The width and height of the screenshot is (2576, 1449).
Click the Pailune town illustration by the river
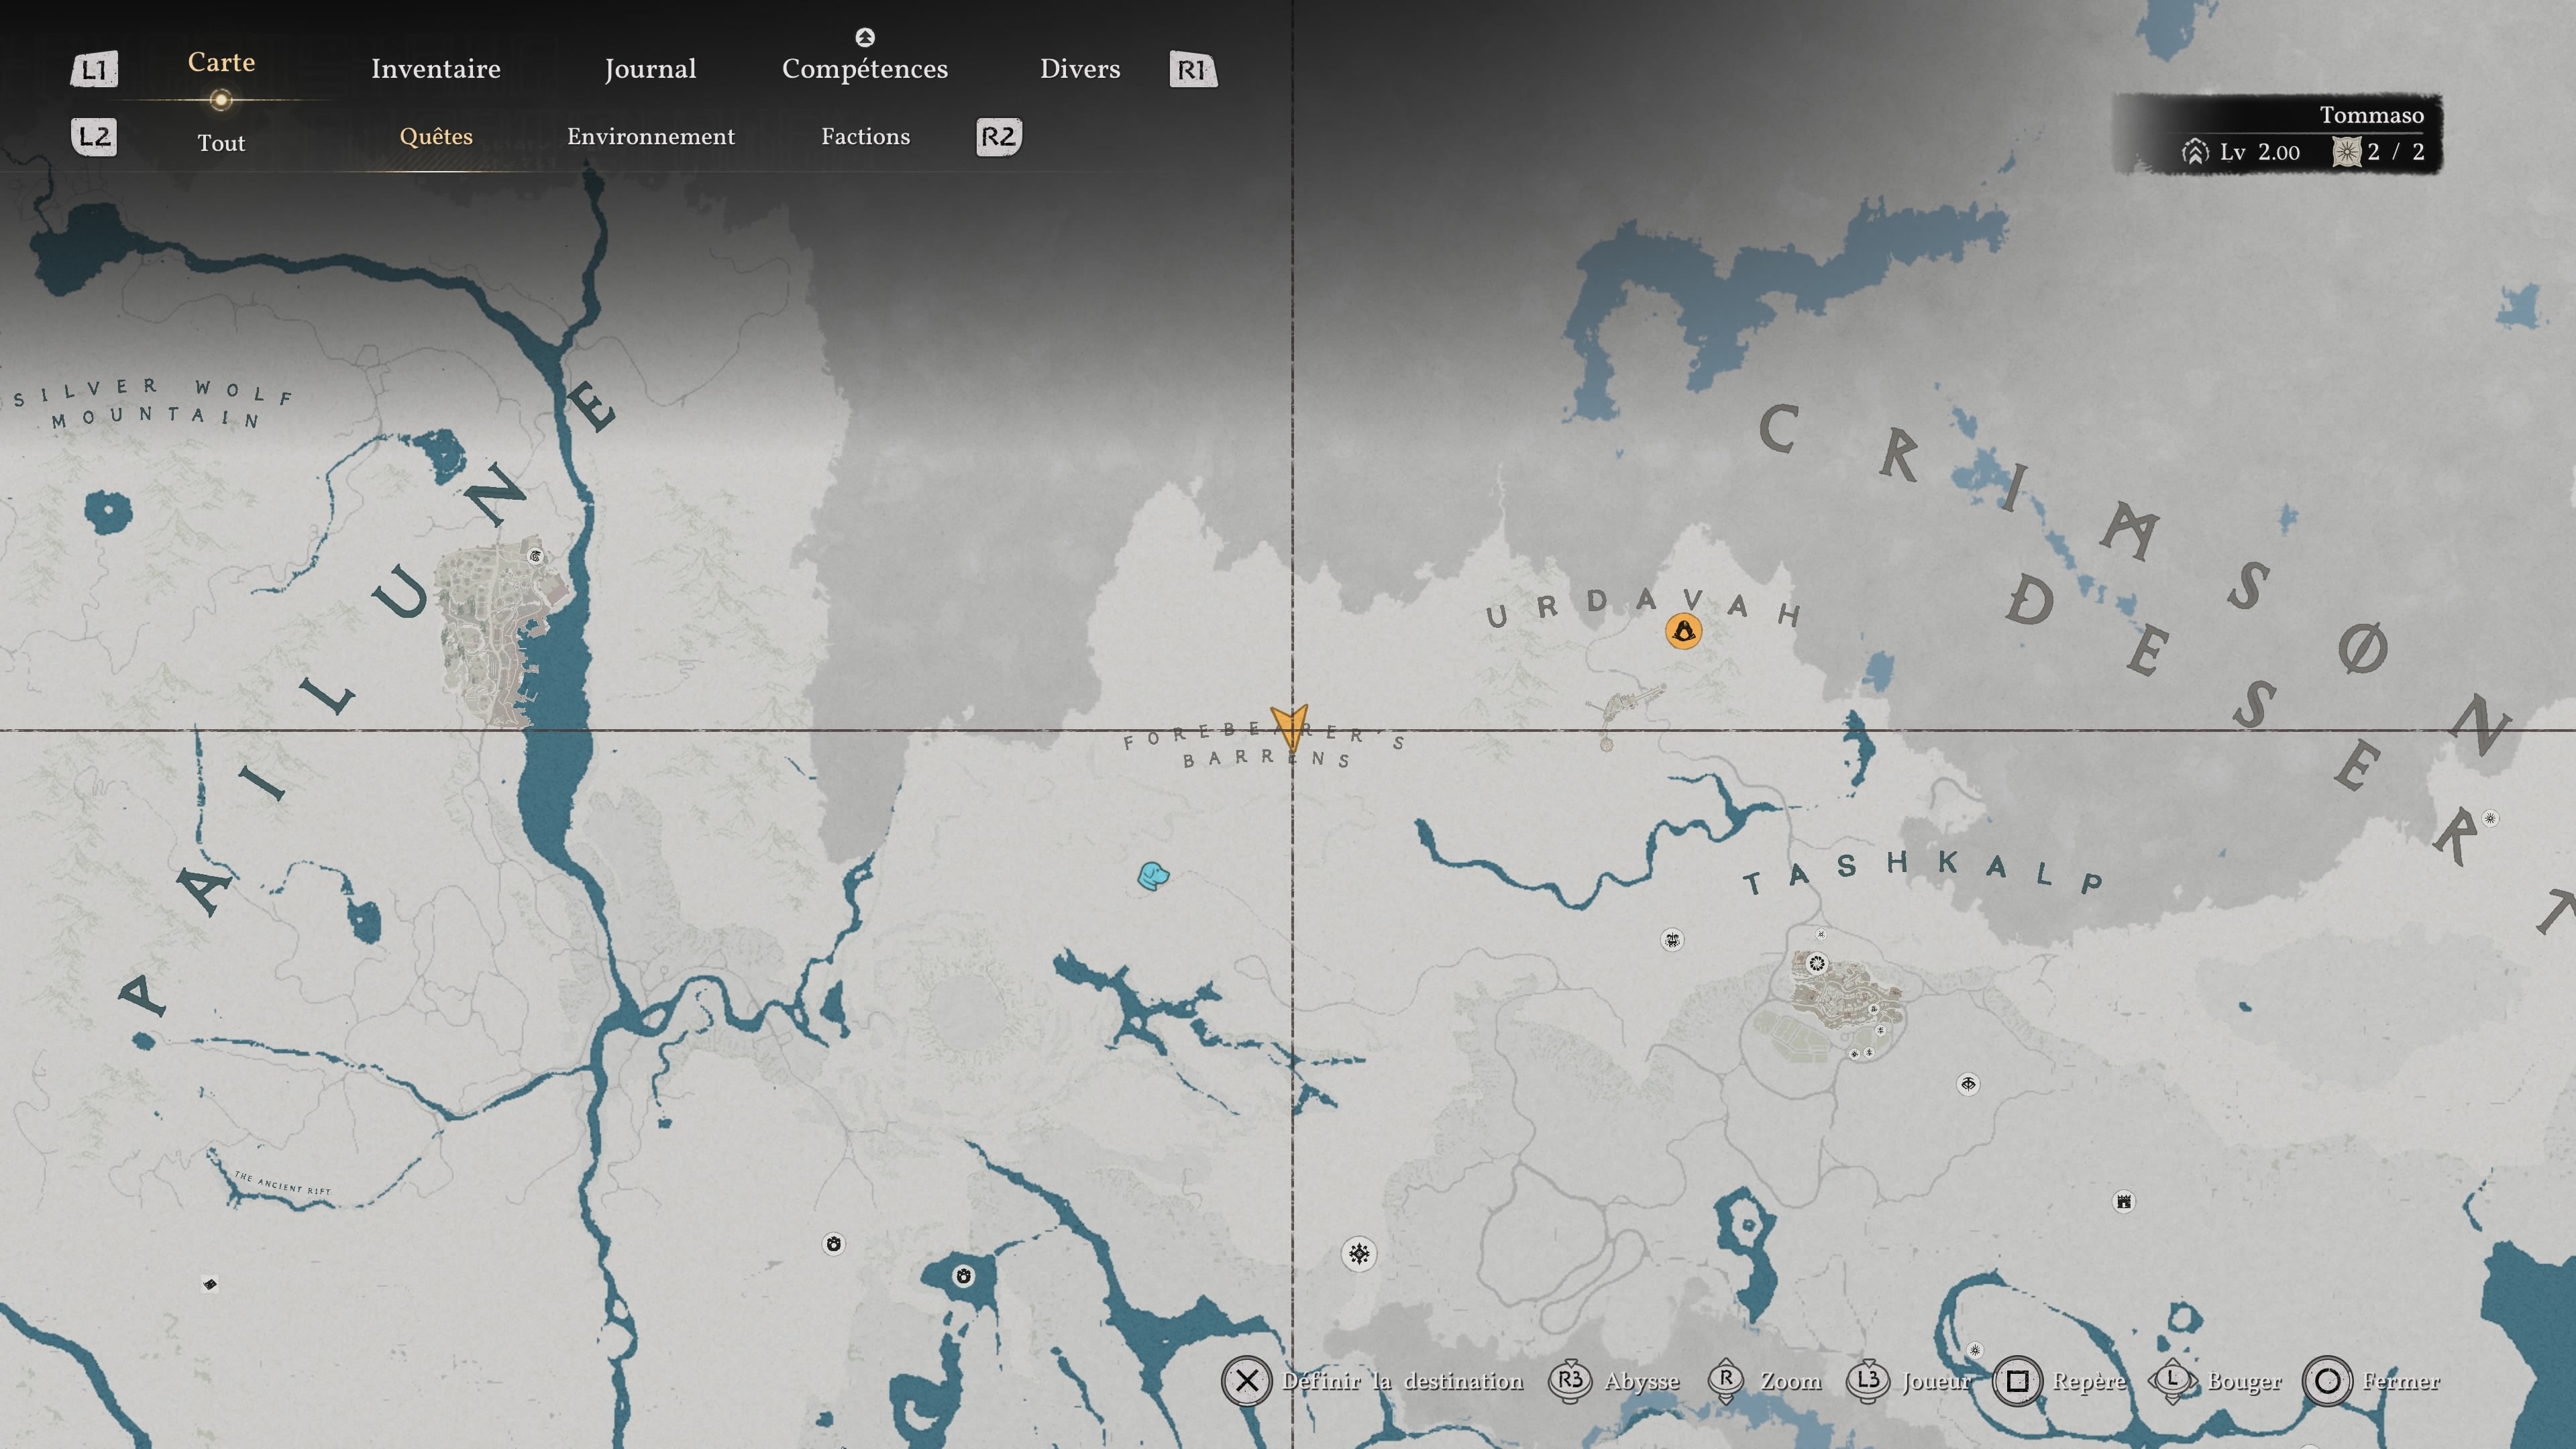[505, 633]
